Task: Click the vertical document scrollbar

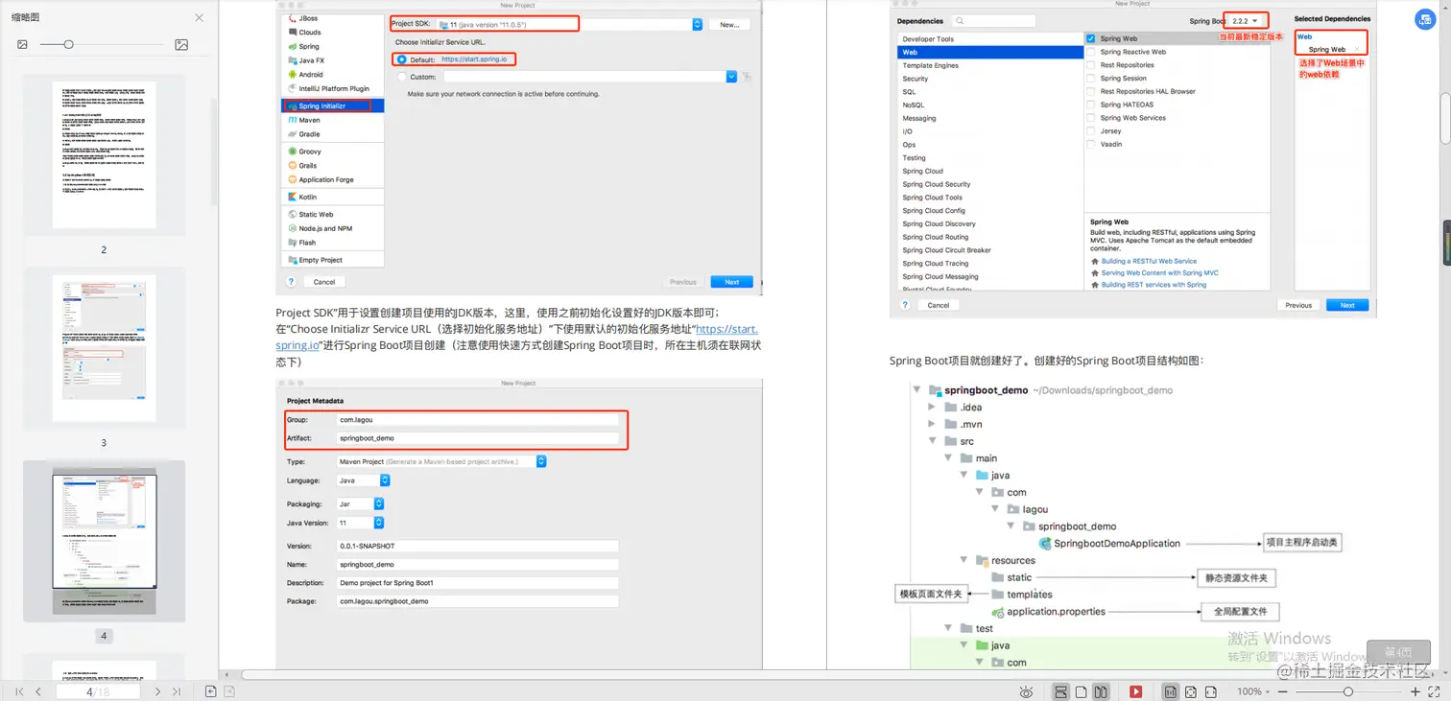Action: point(1445,118)
